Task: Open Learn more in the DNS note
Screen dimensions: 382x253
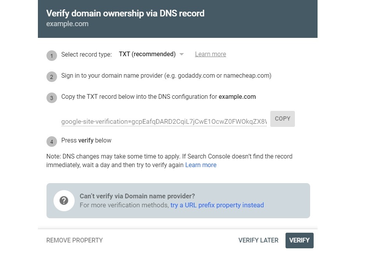Action: [x=201, y=165]
